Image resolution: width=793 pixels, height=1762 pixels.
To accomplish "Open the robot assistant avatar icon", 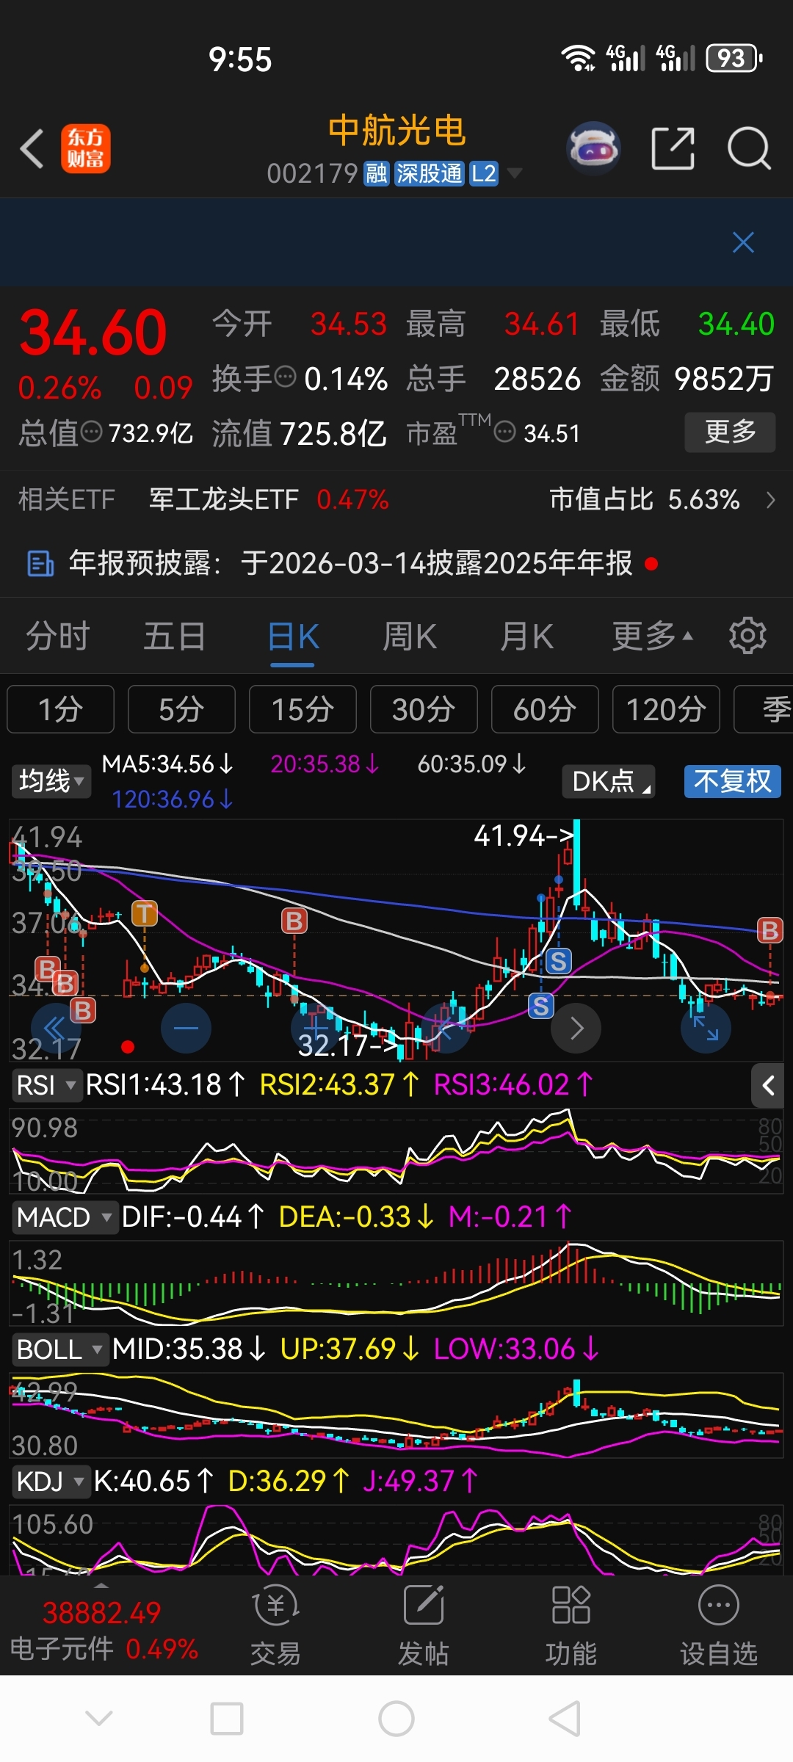I will [x=593, y=148].
